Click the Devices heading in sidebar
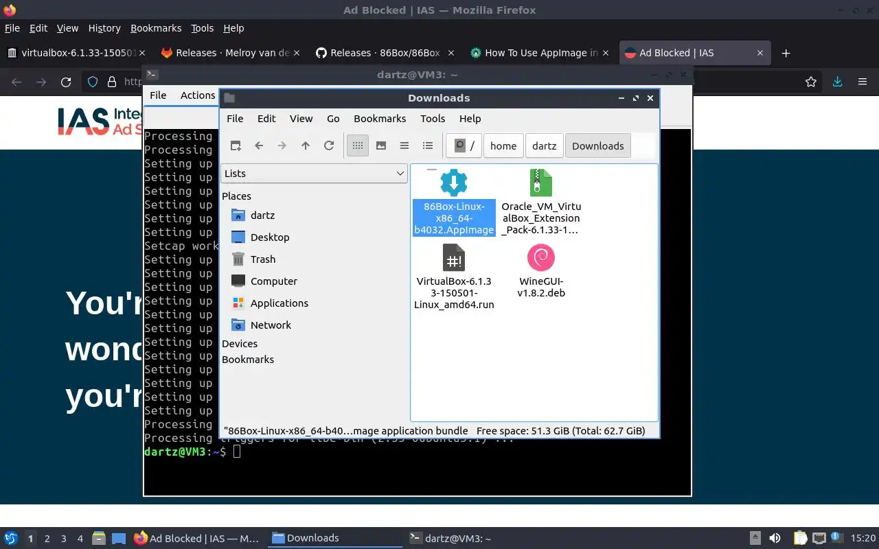Viewport: 879px width, 549px height. click(x=240, y=344)
